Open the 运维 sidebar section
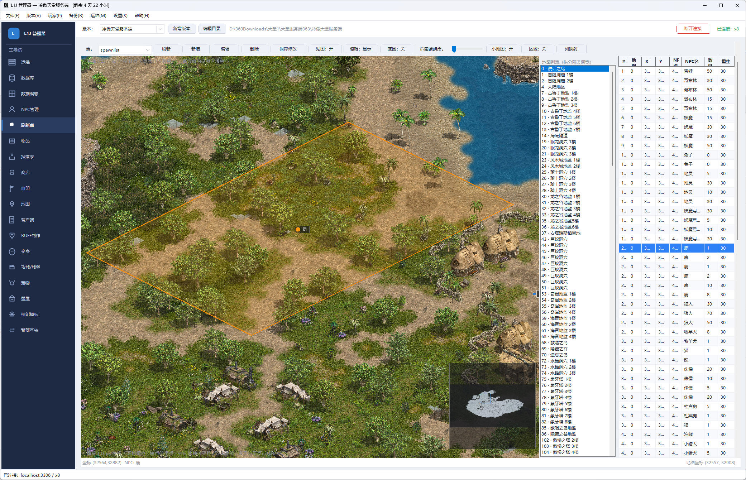Viewport: 746px width, 480px height. [x=38, y=62]
